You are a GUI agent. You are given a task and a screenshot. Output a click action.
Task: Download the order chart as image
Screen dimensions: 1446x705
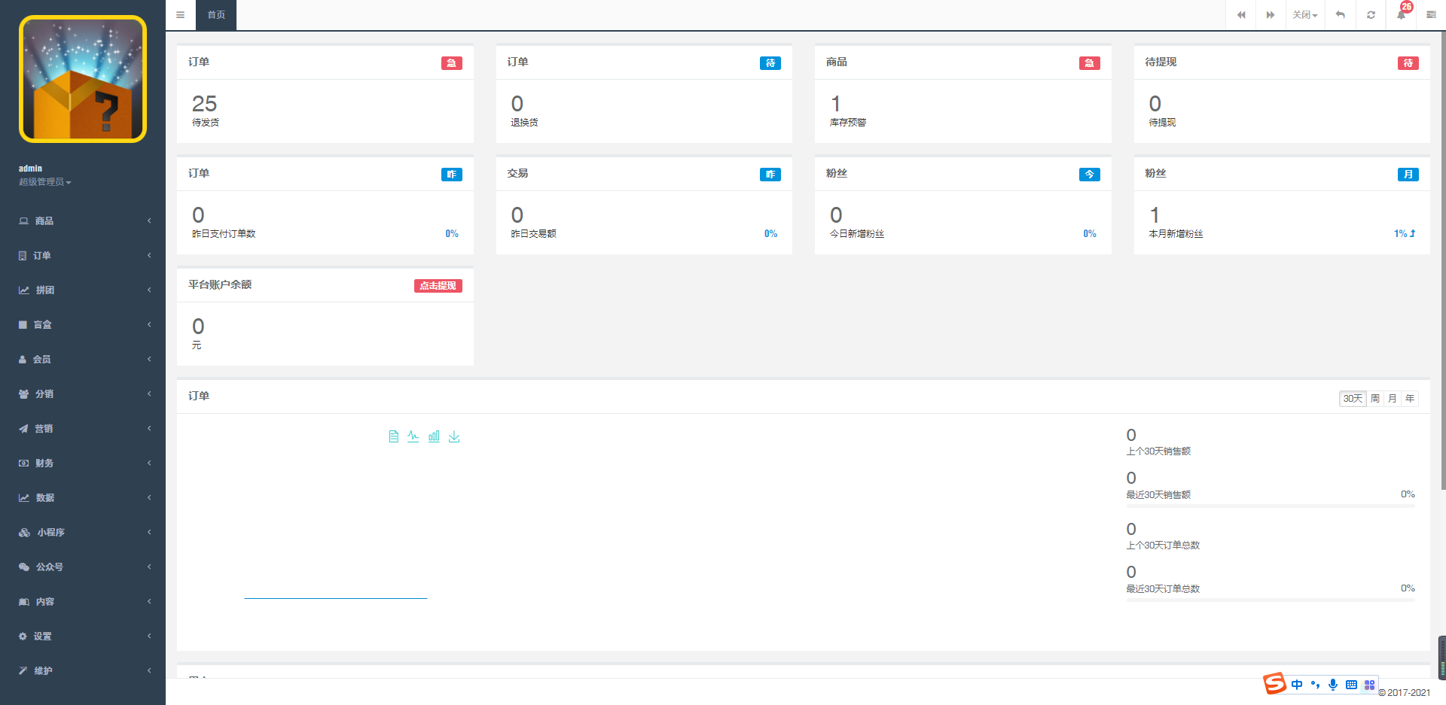454,436
